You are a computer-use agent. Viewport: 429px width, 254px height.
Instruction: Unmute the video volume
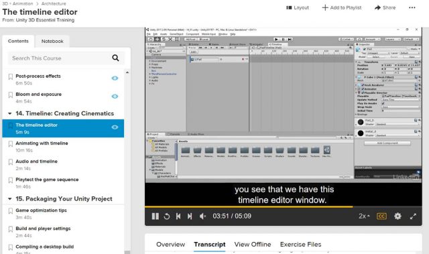click(202, 216)
